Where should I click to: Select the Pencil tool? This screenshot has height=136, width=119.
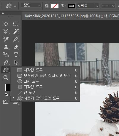click(x=16, y=39)
